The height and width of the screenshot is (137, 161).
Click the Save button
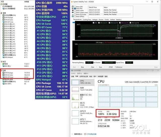tap(100, 67)
